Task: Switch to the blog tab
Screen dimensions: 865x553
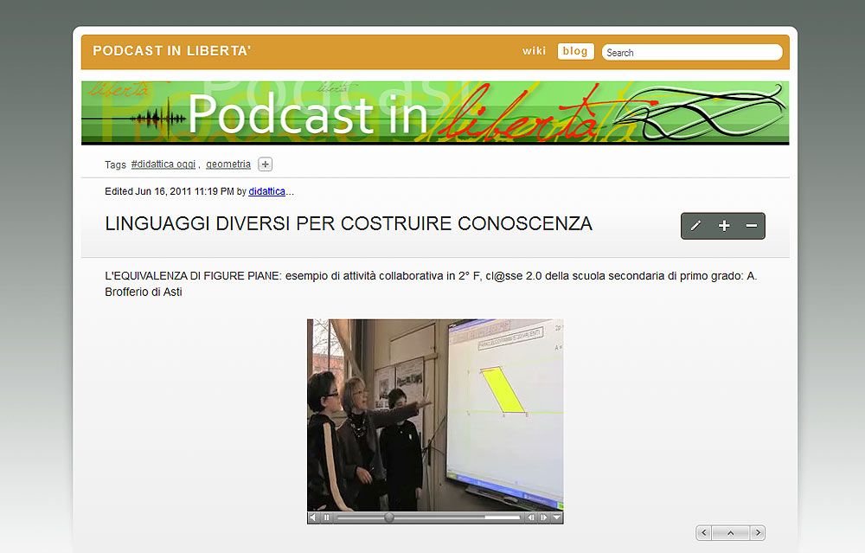Action: click(575, 51)
